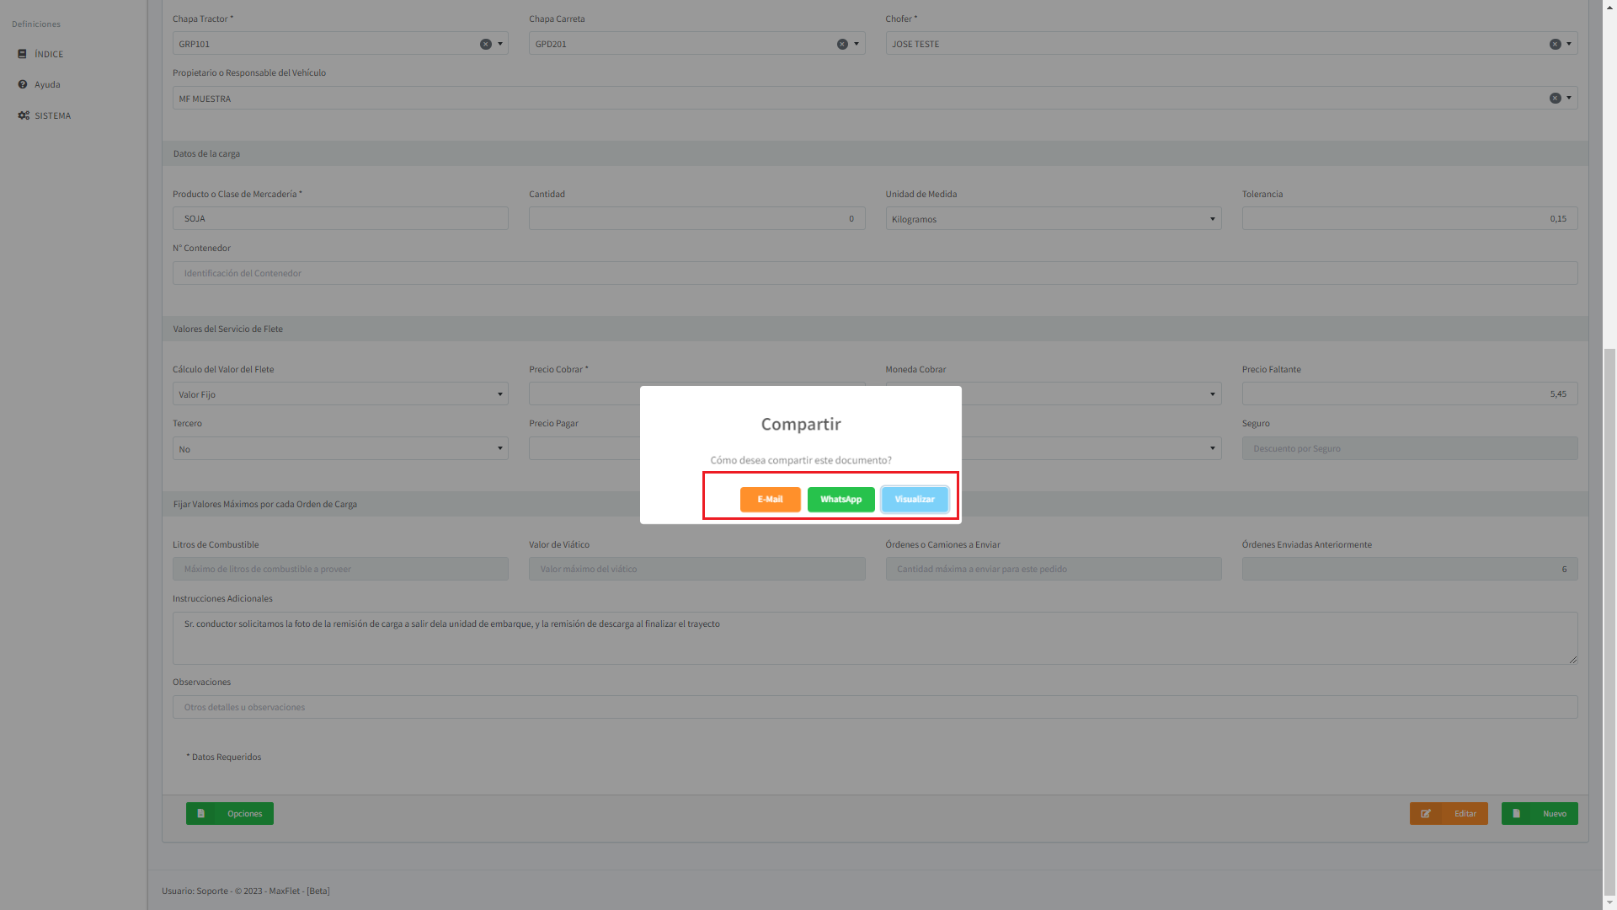Clear the Chapa Tractor GRP101 selection

[486, 44]
